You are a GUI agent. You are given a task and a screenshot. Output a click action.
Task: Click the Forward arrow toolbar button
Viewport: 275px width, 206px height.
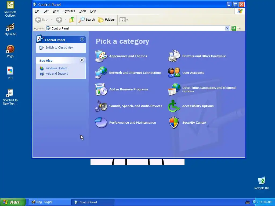59,20
